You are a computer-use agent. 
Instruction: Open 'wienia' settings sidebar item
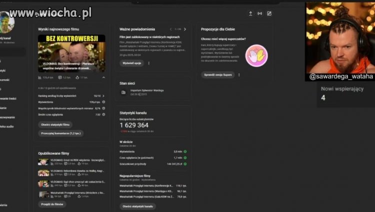[3, 205]
